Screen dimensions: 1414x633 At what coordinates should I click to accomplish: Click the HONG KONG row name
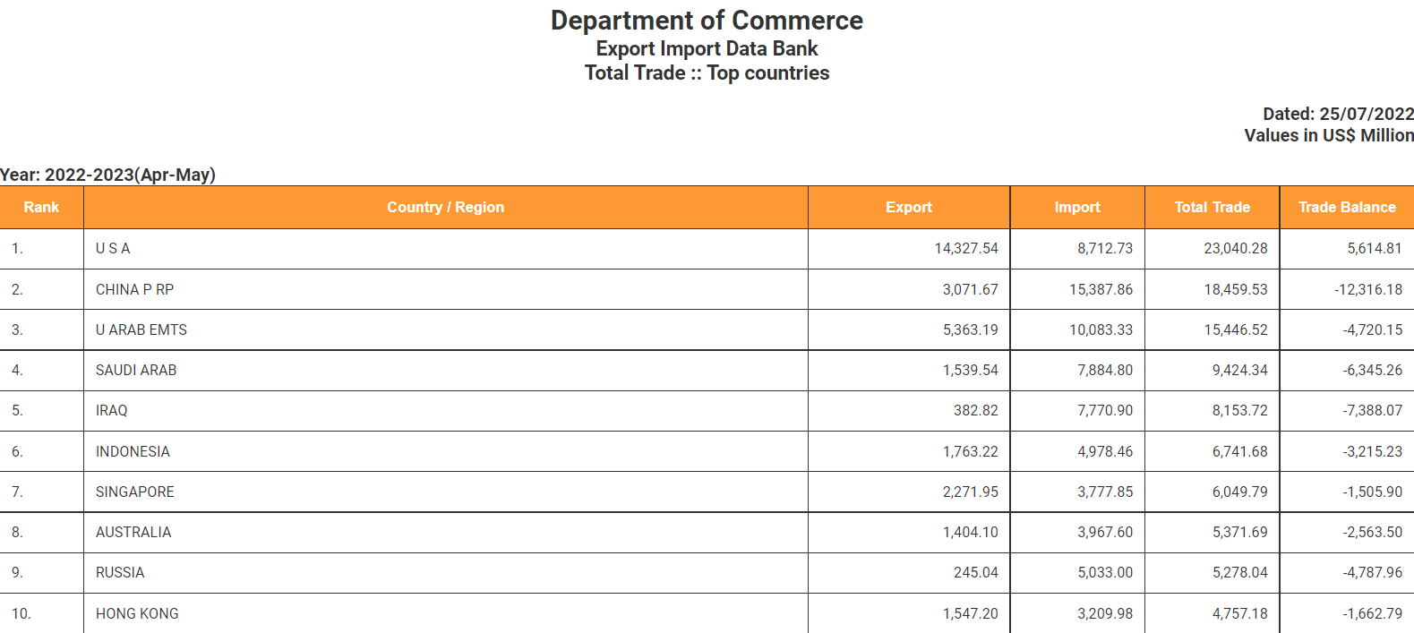(x=137, y=613)
